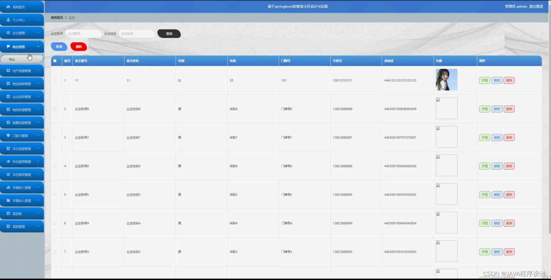Click the cell 业主姓名7

[133, 137]
